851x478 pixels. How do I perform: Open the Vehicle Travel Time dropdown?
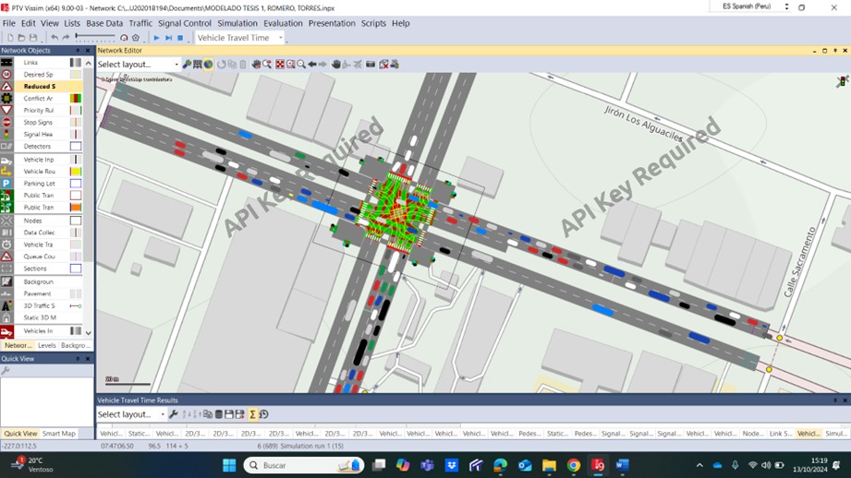[280, 38]
